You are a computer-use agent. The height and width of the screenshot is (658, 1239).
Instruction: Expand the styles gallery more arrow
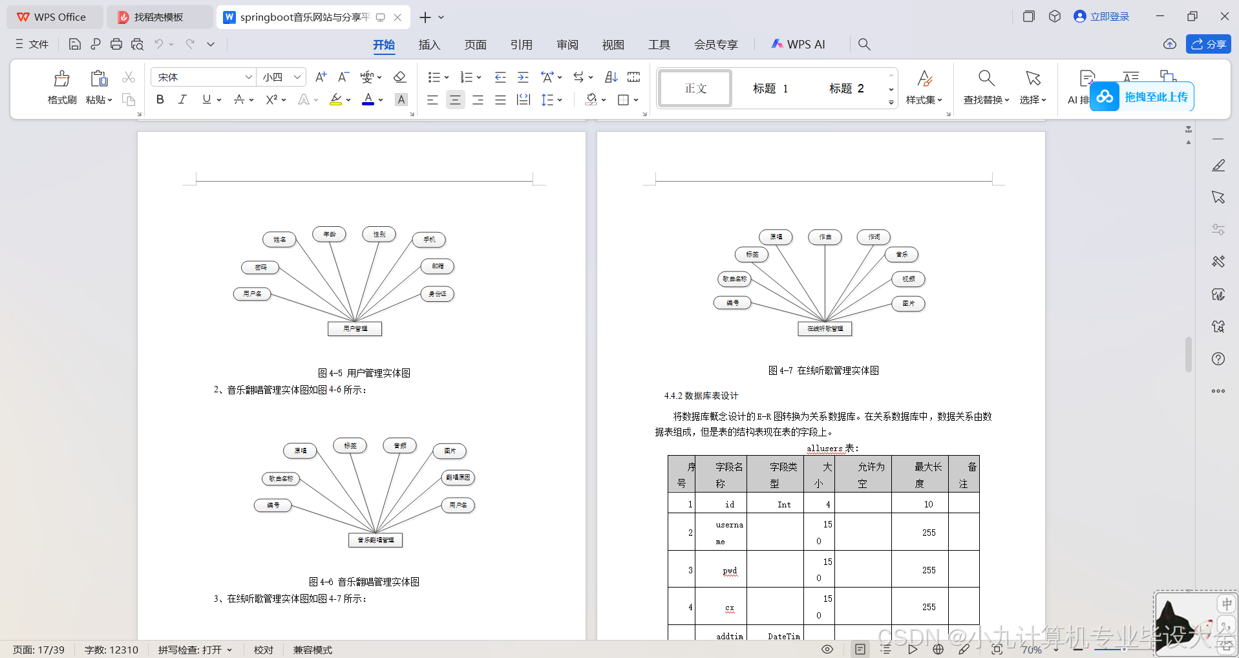click(x=891, y=102)
